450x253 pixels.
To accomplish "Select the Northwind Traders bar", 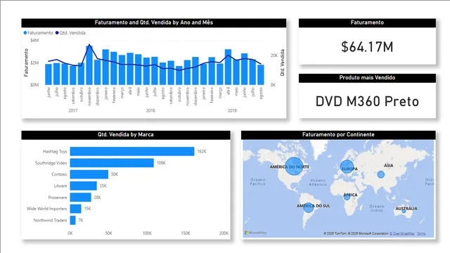I will (x=73, y=220).
